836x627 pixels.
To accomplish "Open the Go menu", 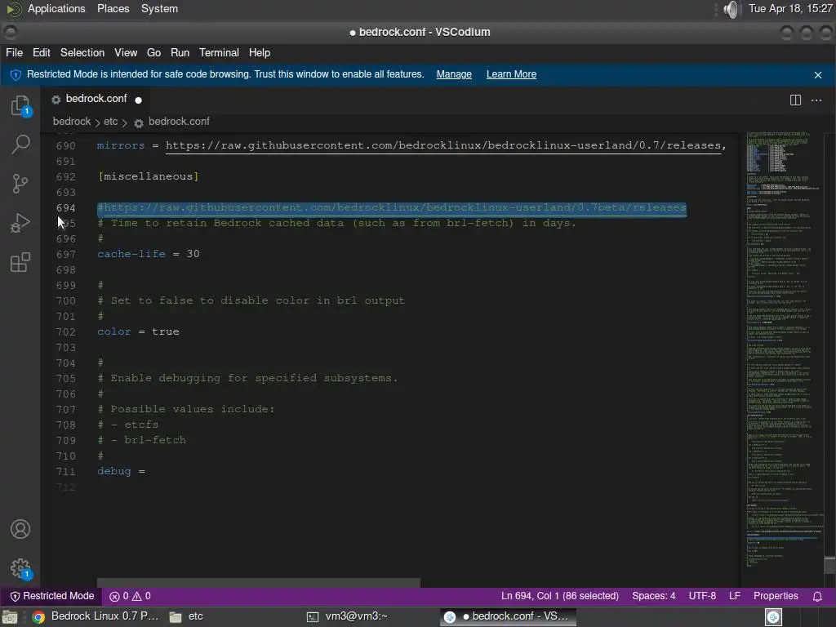I will [153, 53].
